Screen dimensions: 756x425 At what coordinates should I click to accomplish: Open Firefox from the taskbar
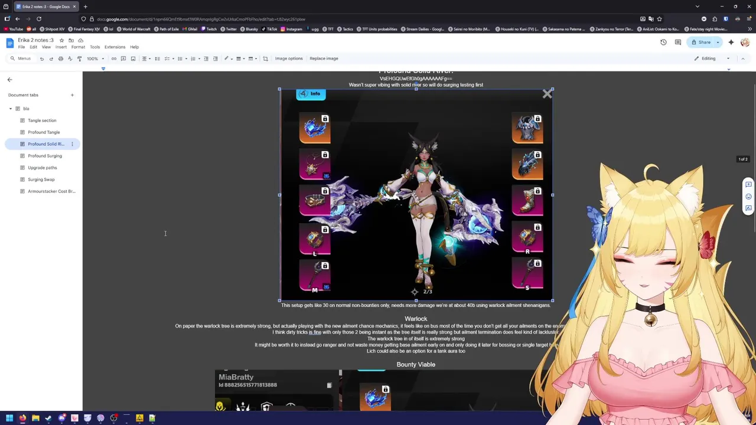tap(22, 418)
